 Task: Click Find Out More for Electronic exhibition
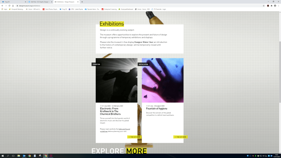134,137
